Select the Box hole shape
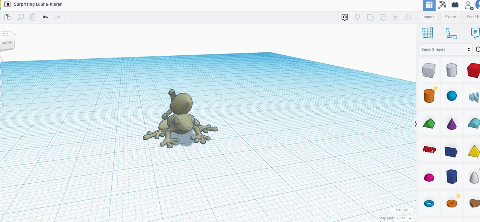Viewport: 480px width, 222px height. coord(429,70)
